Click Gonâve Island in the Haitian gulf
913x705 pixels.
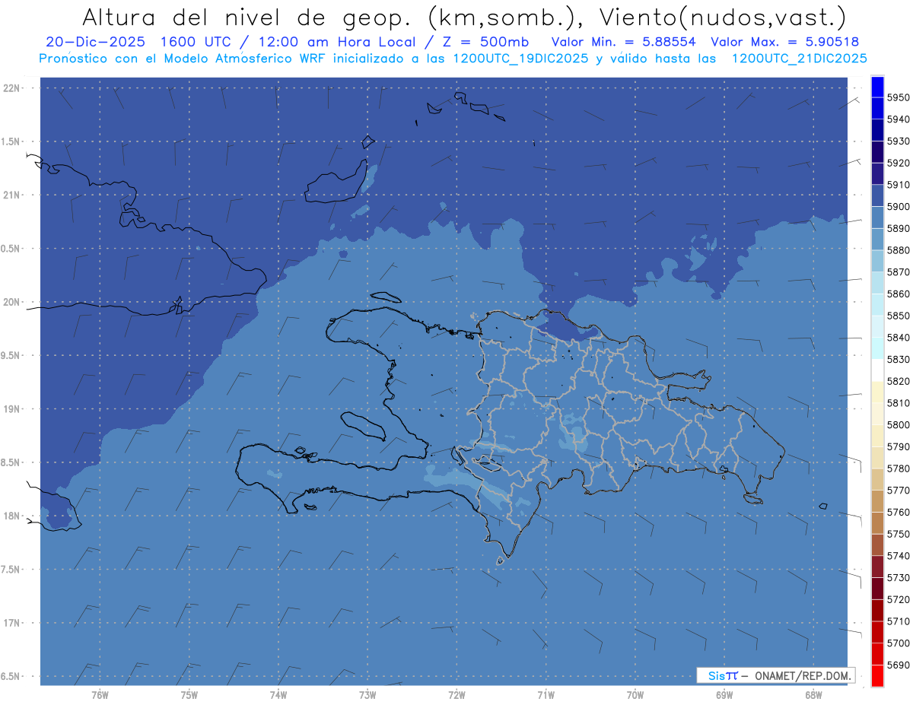(x=363, y=425)
